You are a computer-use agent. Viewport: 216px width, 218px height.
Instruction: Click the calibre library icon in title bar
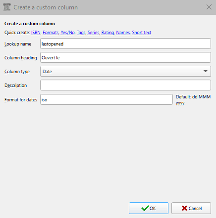[x=7, y=7]
